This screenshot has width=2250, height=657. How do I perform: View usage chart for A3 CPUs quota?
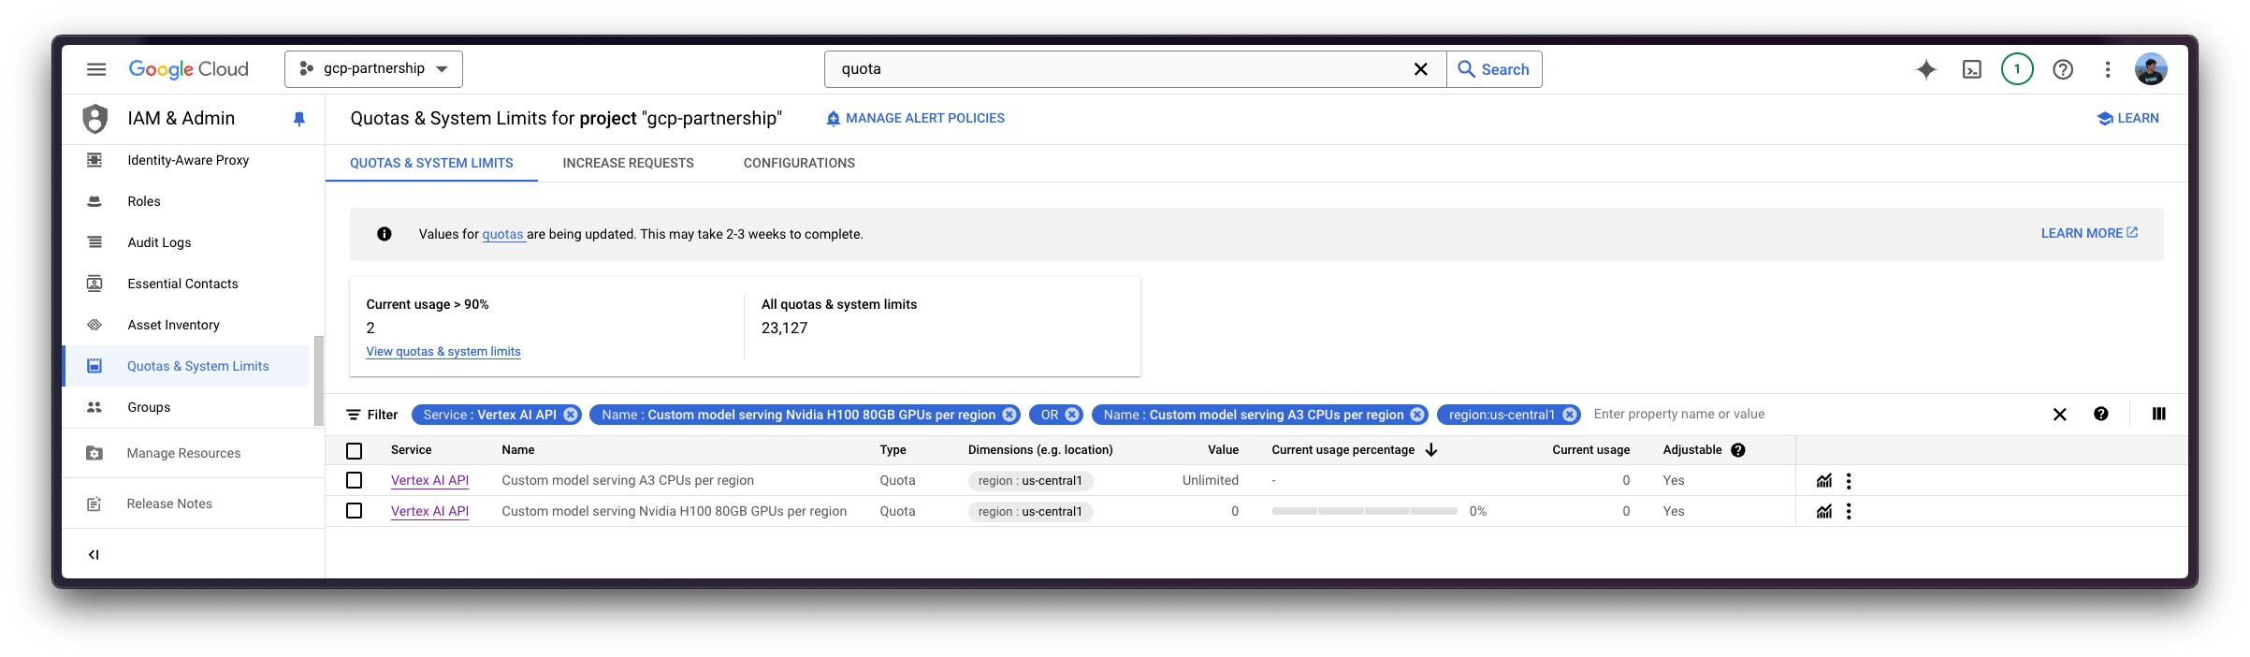click(x=1823, y=481)
